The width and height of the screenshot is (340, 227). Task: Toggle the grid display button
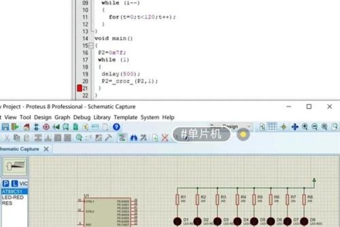(272, 127)
